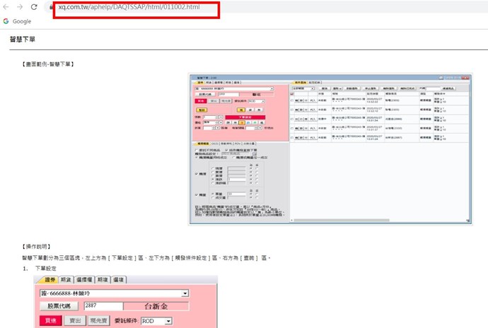Click the 【操作說明】 section label

[36, 247]
